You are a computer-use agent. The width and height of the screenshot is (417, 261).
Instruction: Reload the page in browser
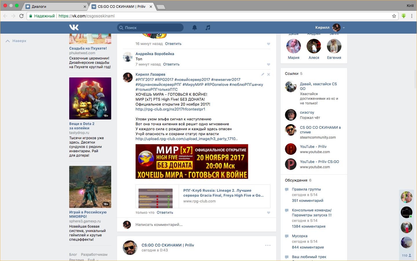point(21,16)
